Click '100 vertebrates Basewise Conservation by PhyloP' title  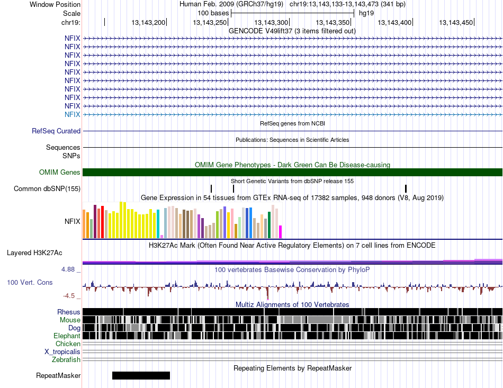(292, 269)
